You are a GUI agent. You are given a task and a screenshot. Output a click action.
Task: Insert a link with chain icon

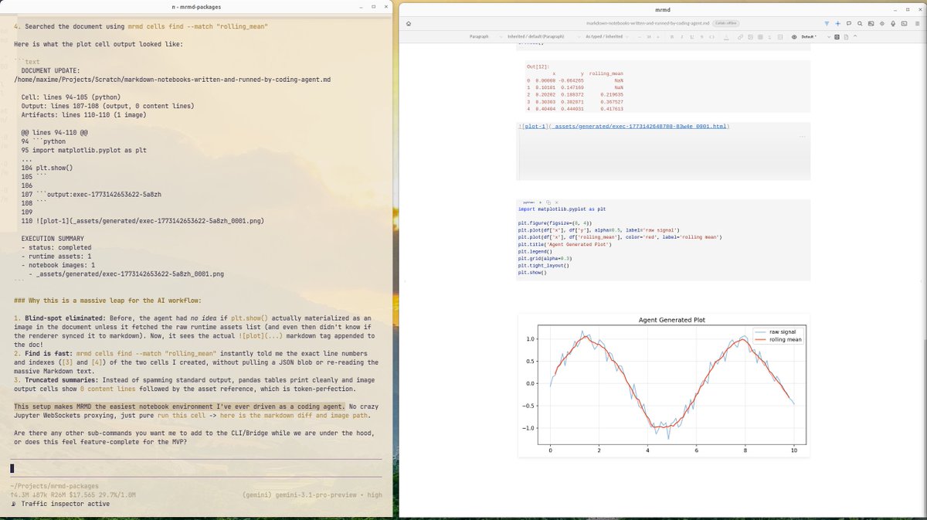[740, 37]
